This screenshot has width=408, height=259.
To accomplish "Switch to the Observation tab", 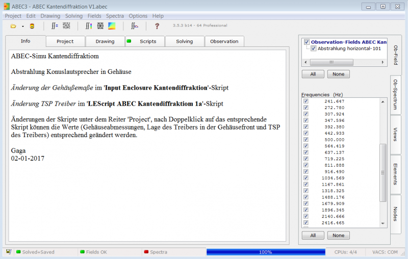I will [224, 41].
